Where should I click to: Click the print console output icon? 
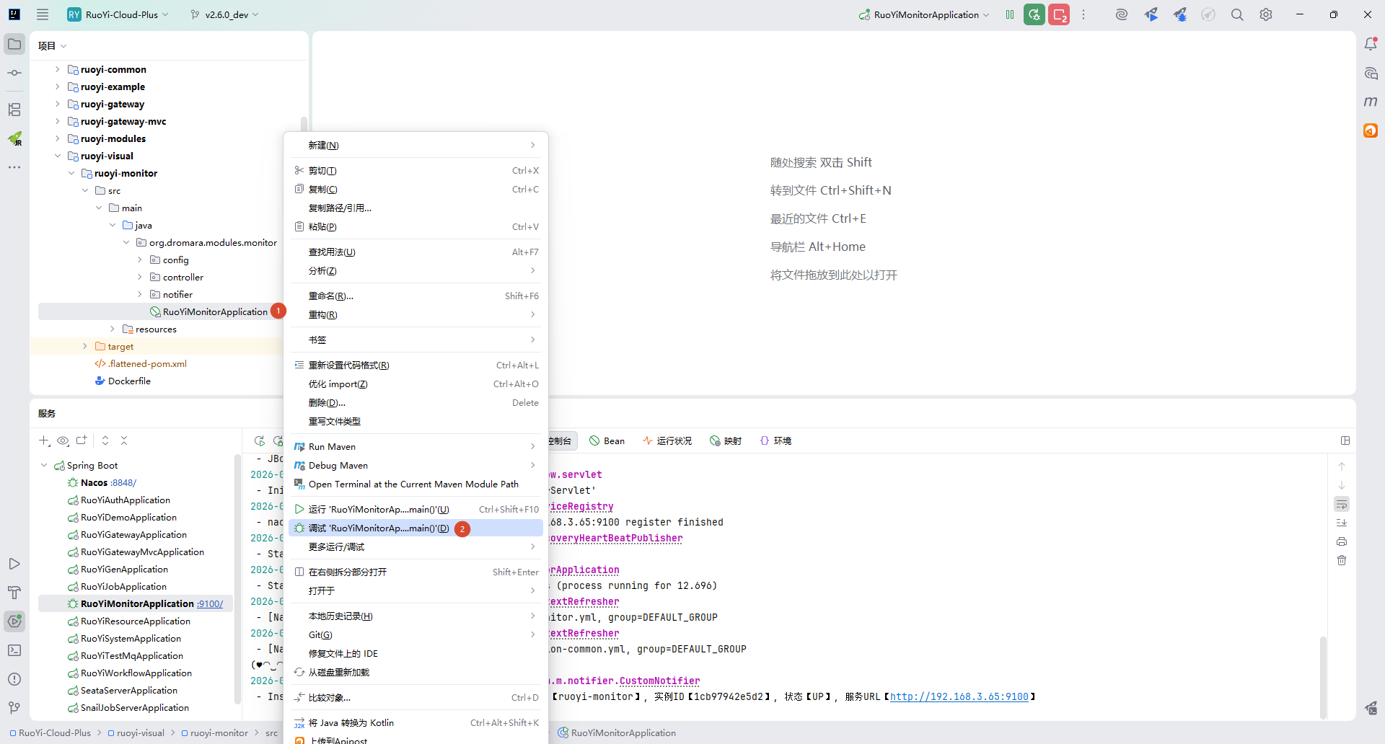tap(1342, 541)
